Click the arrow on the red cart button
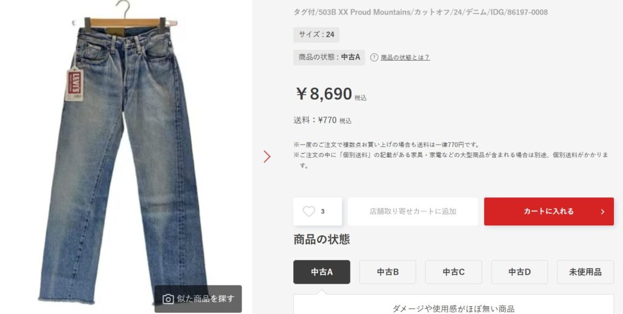 point(602,212)
